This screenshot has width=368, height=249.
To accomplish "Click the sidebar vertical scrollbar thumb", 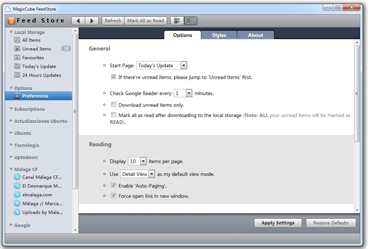I will 75,111.
